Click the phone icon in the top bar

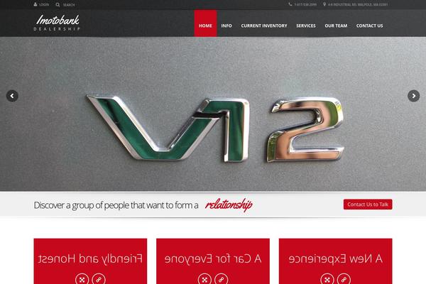(x=290, y=4)
